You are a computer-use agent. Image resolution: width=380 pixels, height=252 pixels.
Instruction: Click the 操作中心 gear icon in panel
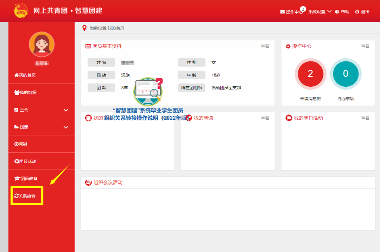288,46
